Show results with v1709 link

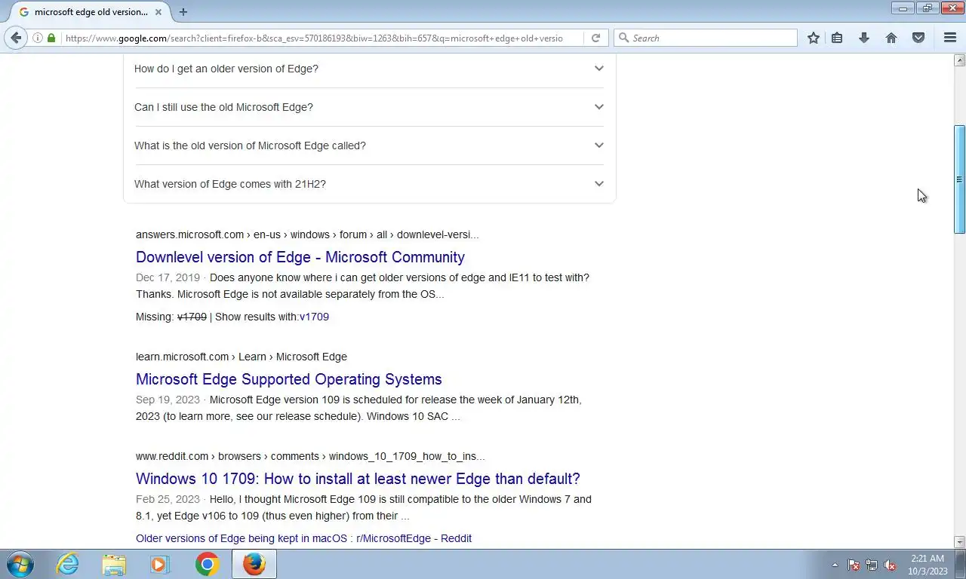314,317
